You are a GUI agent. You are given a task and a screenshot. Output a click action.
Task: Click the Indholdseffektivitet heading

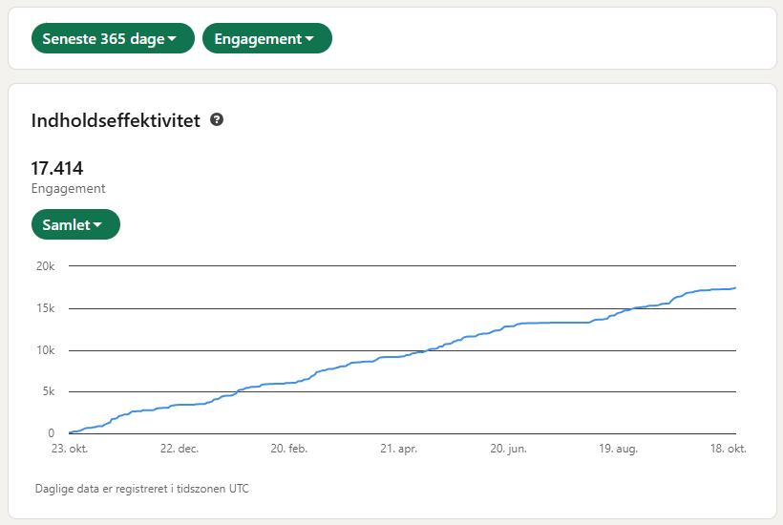(116, 121)
